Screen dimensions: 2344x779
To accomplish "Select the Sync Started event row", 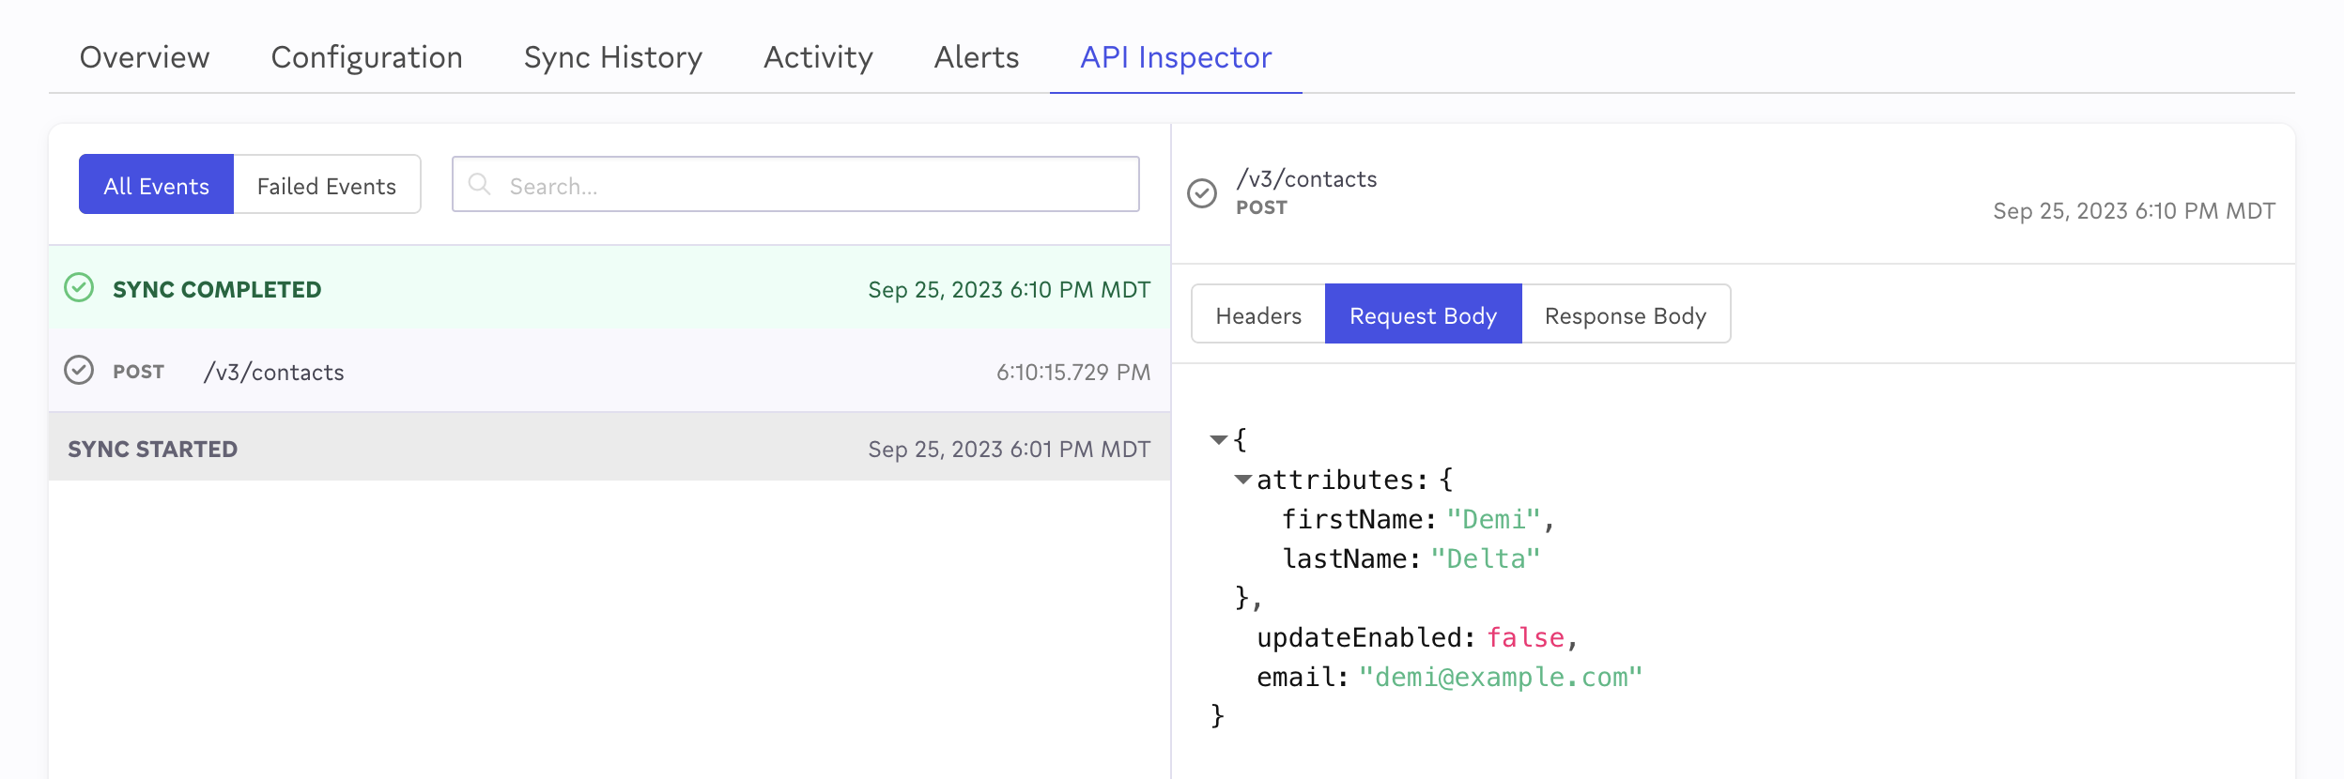I will (x=609, y=448).
